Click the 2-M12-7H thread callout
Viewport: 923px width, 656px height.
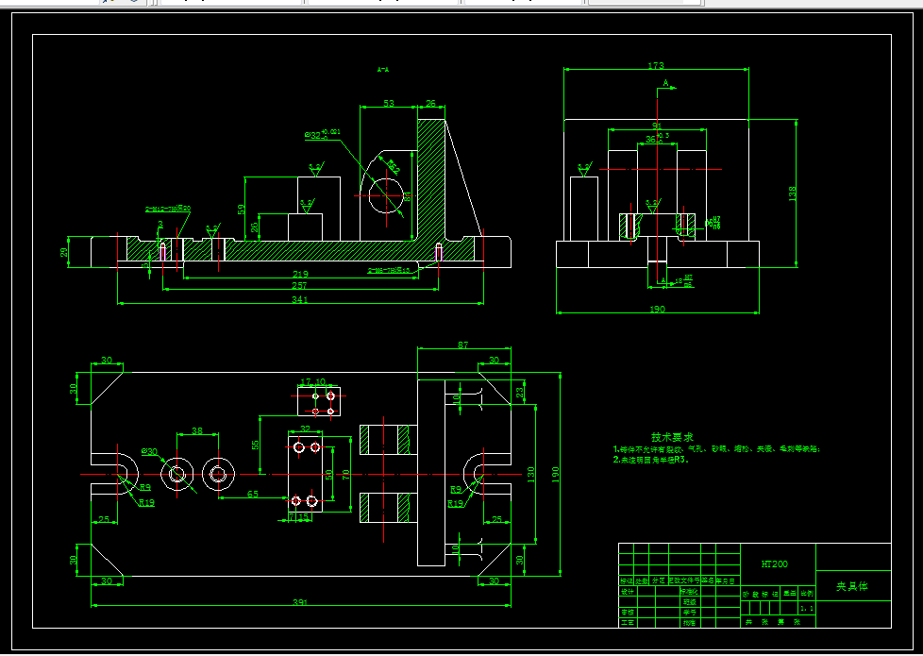168,209
